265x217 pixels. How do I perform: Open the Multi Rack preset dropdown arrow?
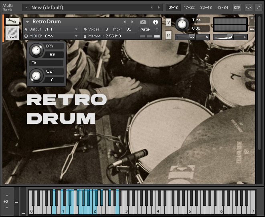point(26,8)
